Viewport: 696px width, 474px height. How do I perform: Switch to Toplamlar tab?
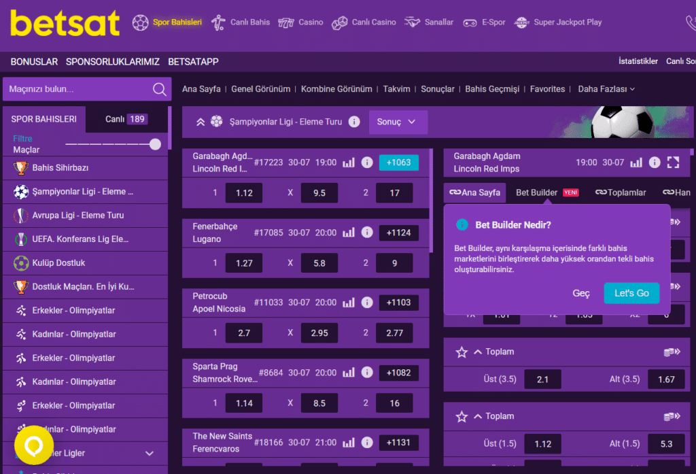pos(621,193)
